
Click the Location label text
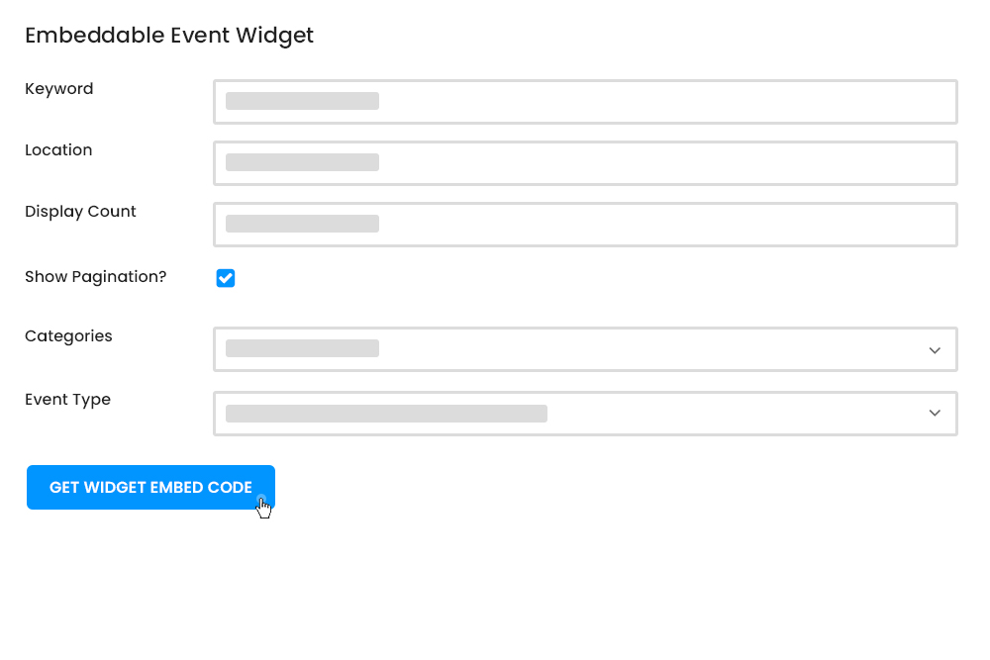coord(58,150)
